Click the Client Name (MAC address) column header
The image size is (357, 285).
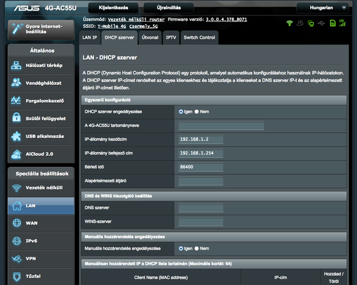(161, 278)
